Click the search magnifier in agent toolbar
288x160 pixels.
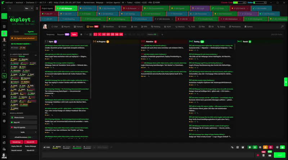[282, 27]
